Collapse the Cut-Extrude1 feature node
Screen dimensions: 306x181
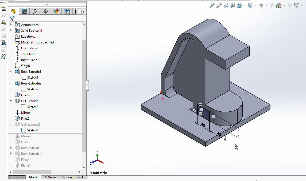click(11, 101)
